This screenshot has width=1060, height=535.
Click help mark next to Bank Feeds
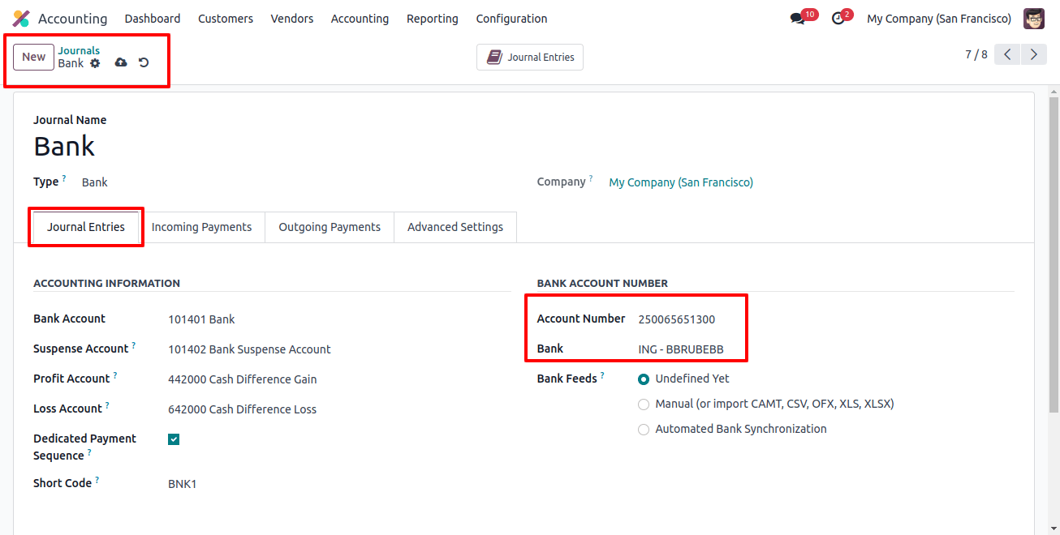pyautogui.click(x=602, y=374)
